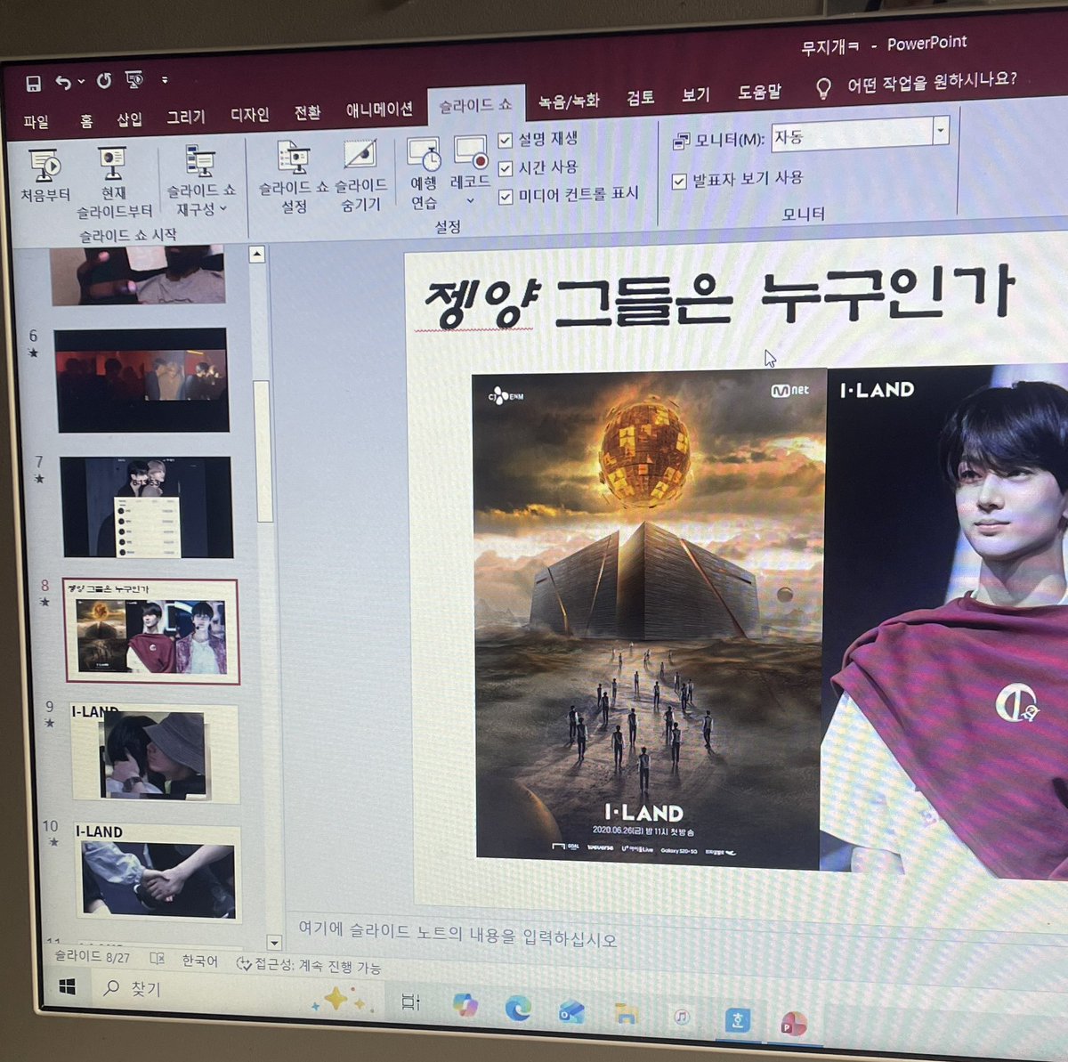Click the slide panel scrollbar thumb
Screen dimensions: 1068x1062
pos(263,451)
